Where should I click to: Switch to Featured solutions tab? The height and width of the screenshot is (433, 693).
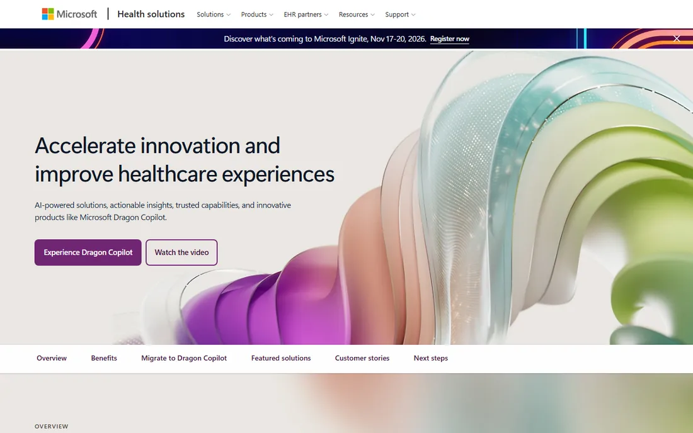tap(281, 358)
